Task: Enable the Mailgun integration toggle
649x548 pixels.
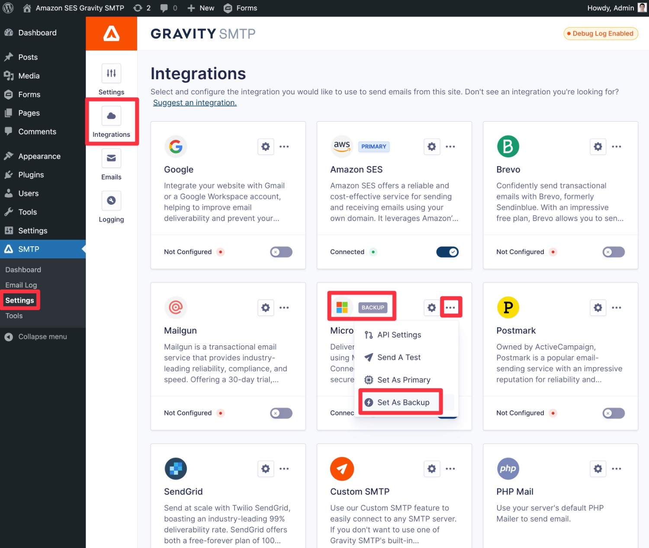Action: [281, 413]
